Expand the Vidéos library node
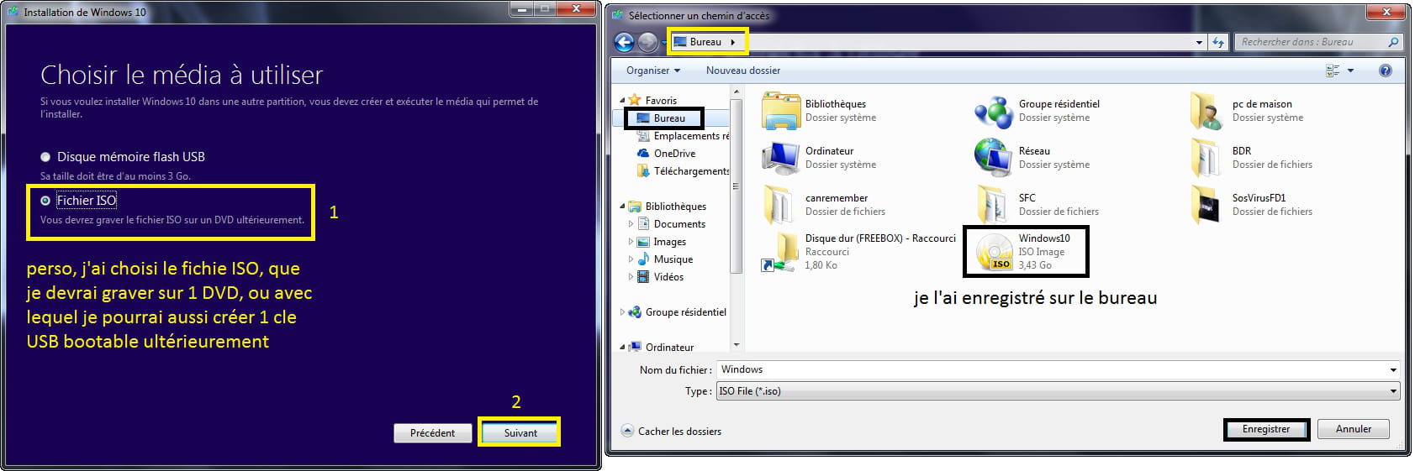Viewport: 1415px width, 471px height. click(631, 277)
